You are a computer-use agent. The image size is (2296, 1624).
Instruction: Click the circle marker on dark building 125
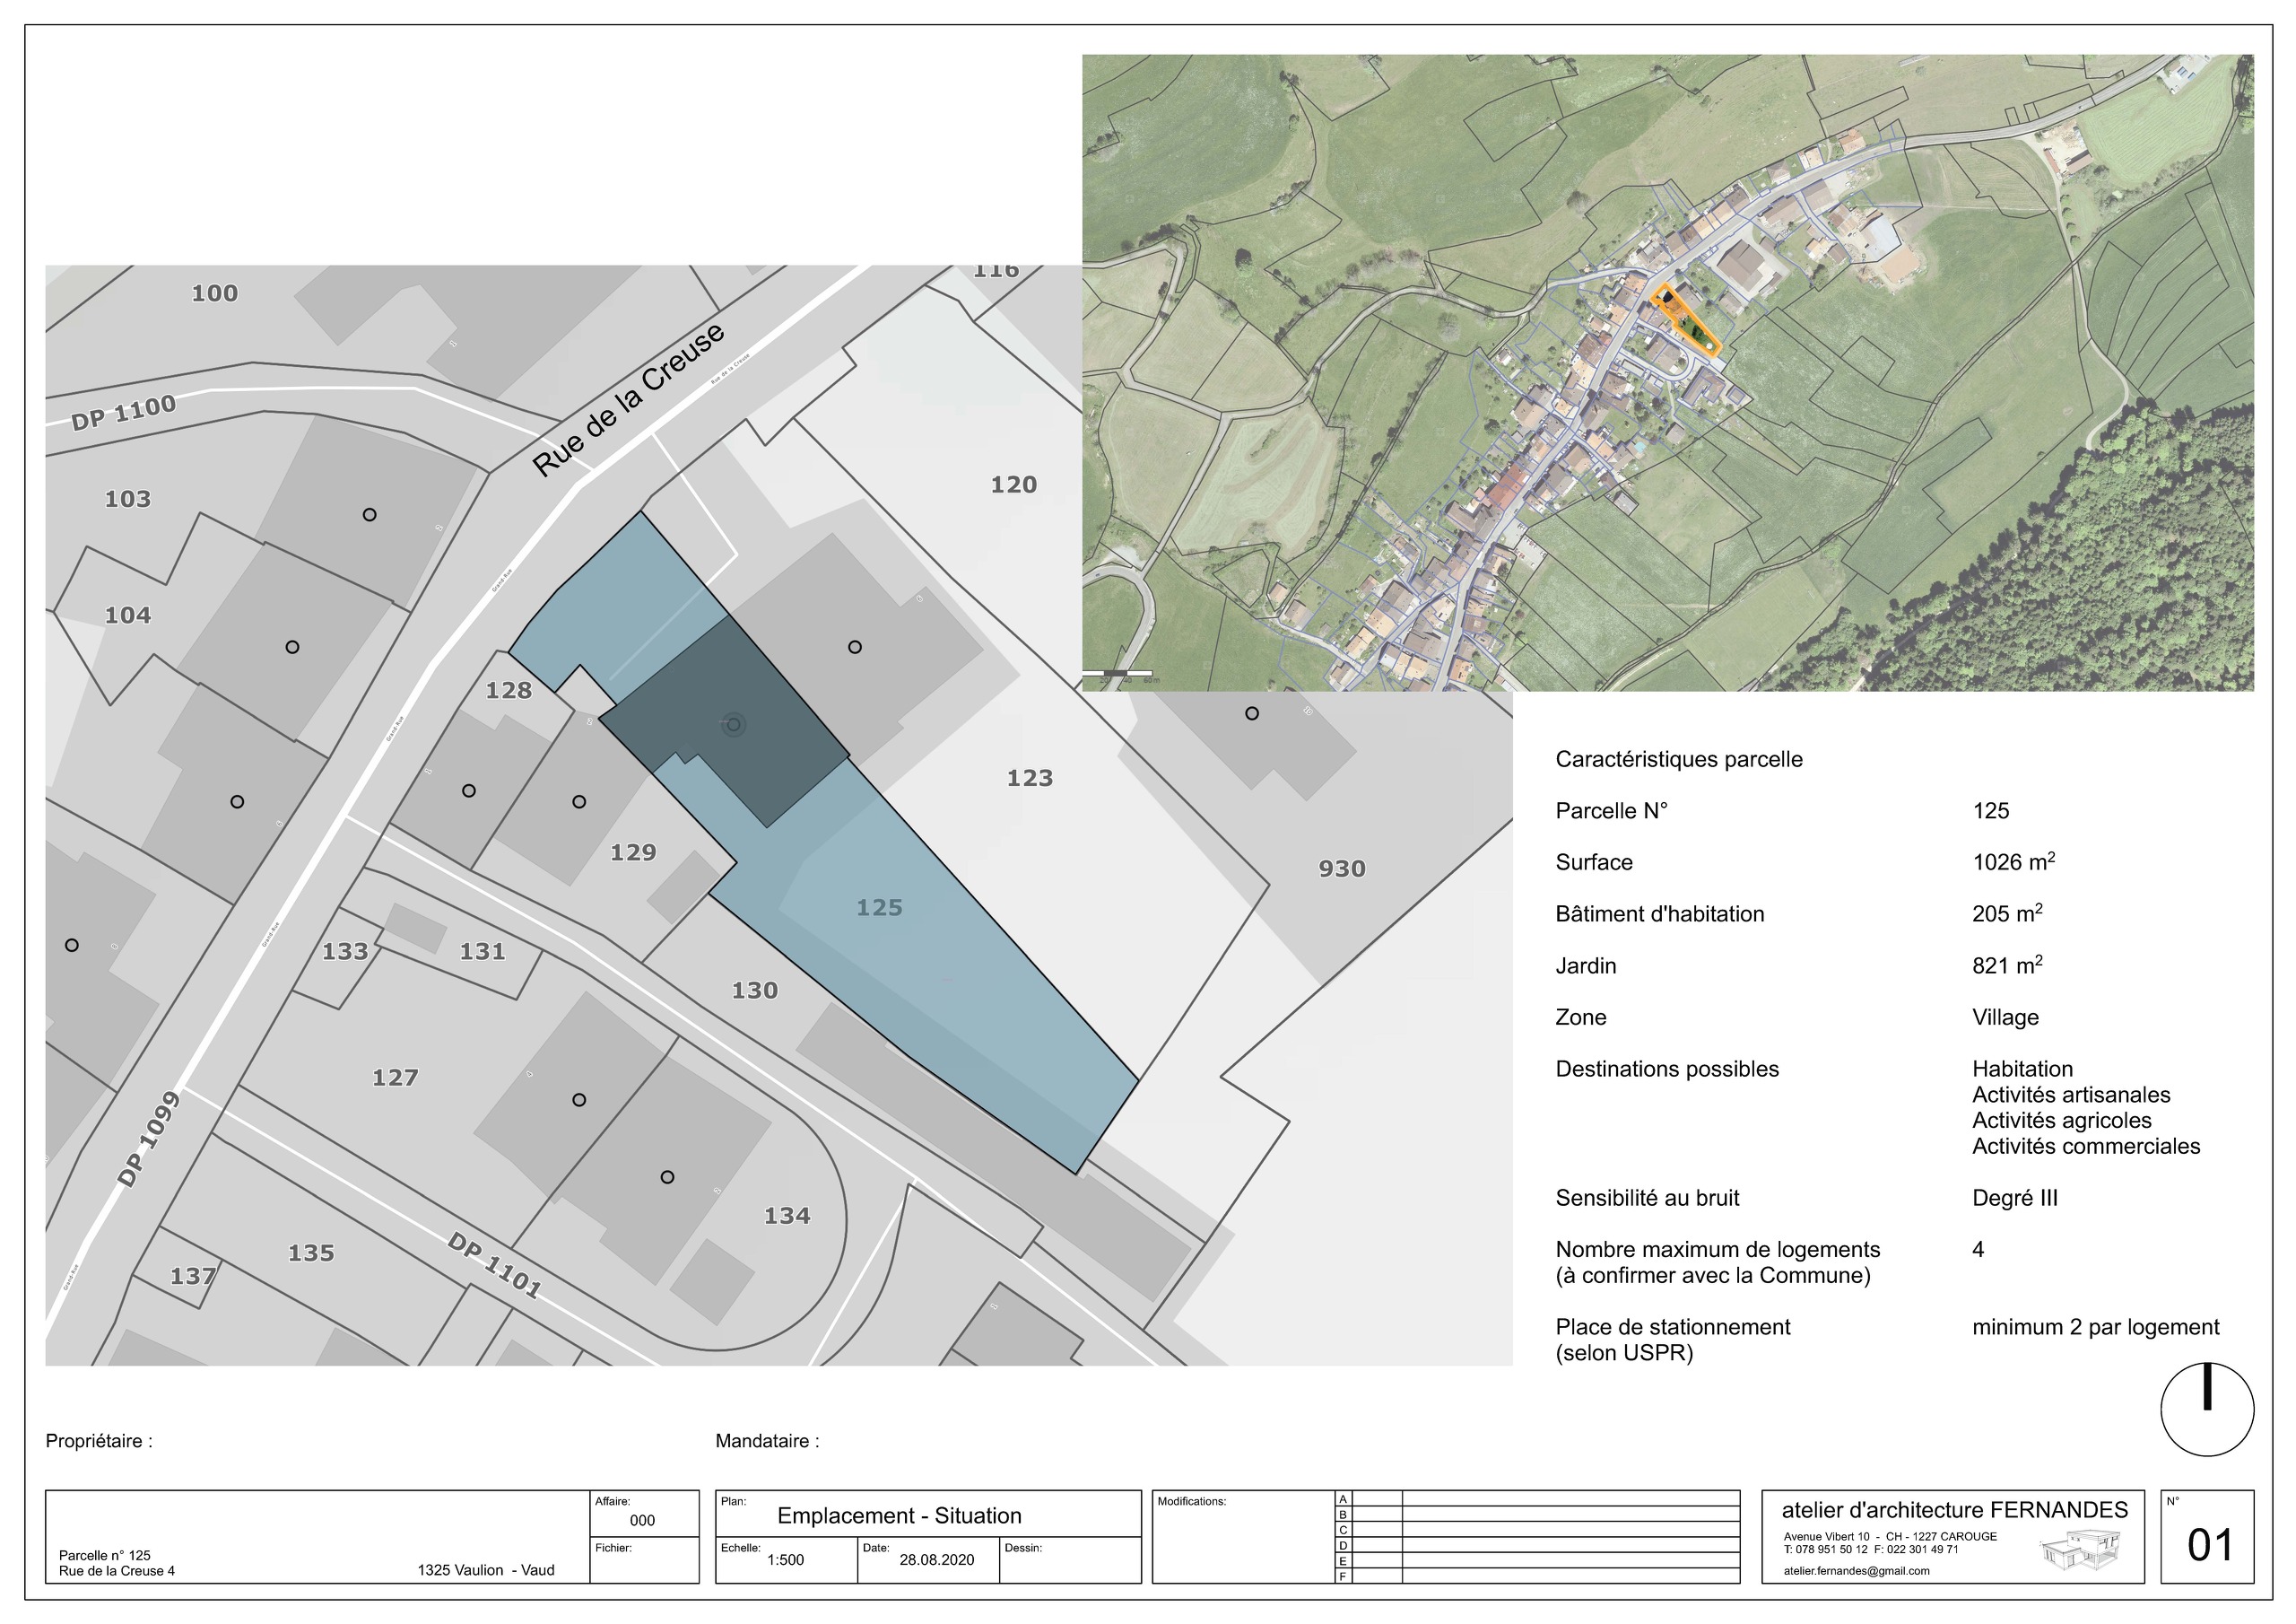pyautogui.click(x=734, y=724)
